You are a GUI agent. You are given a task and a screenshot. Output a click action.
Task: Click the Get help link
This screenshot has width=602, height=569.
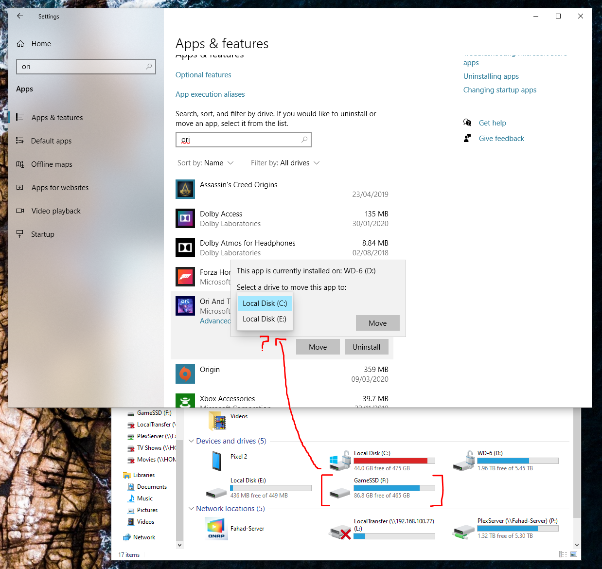493,123
